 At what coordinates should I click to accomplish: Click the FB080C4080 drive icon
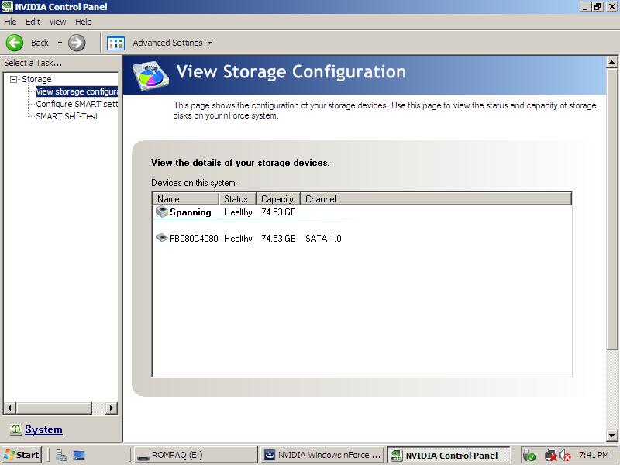[x=162, y=238]
